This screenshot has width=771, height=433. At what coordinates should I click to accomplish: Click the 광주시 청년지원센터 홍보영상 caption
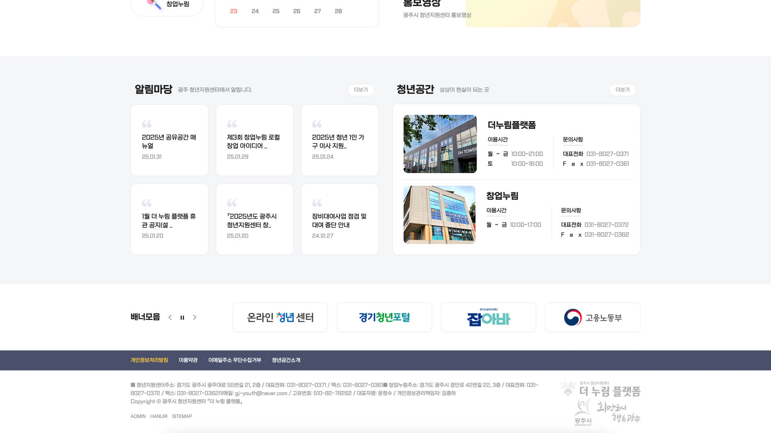tap(437, 15)
